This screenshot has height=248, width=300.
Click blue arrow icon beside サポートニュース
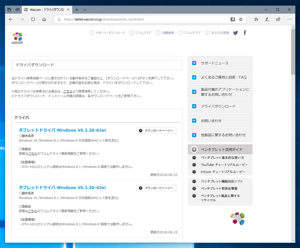pos(194,63)
